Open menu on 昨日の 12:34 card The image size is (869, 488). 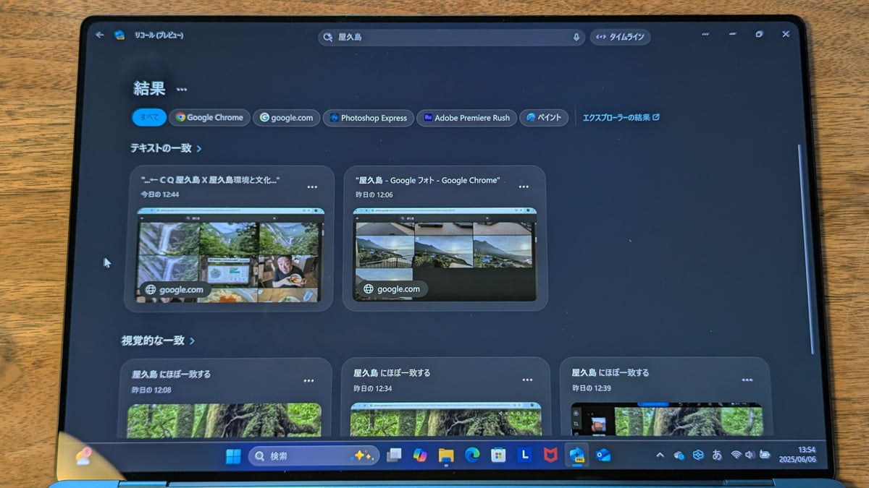coord(527,380)
